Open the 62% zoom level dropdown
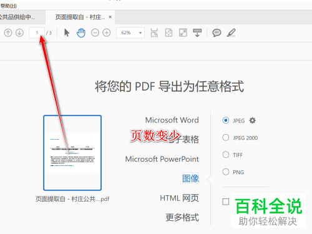The height and width of the screenshot is (234, 312). pos(130,32)
